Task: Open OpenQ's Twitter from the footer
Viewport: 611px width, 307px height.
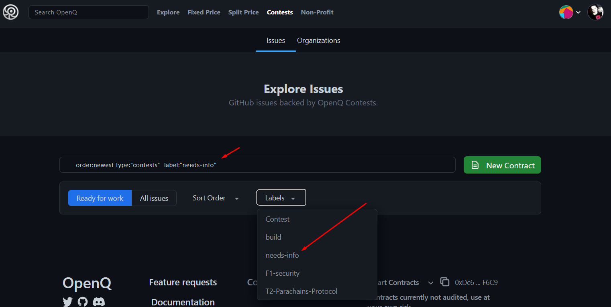Action: click(x=67, y=301)
